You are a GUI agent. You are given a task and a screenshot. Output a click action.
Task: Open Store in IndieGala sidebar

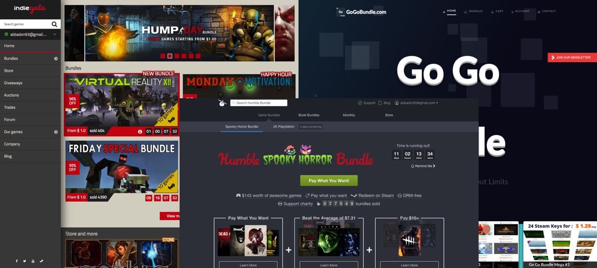point(30,70)
